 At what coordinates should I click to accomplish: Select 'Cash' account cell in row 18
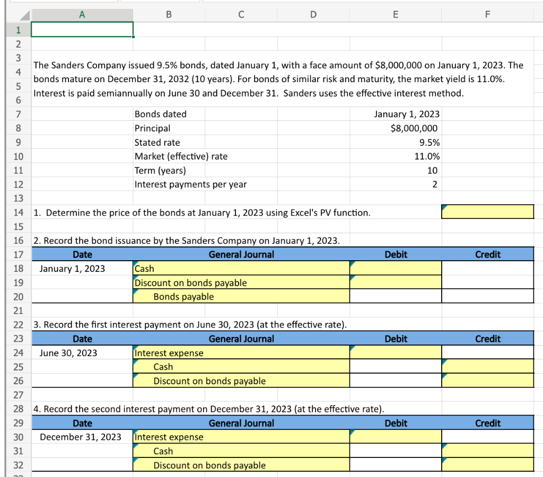[241, 268]
